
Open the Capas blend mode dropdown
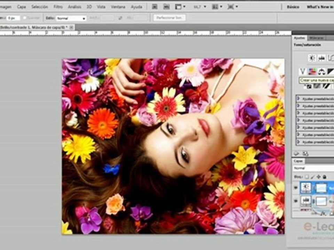[313, 168]
